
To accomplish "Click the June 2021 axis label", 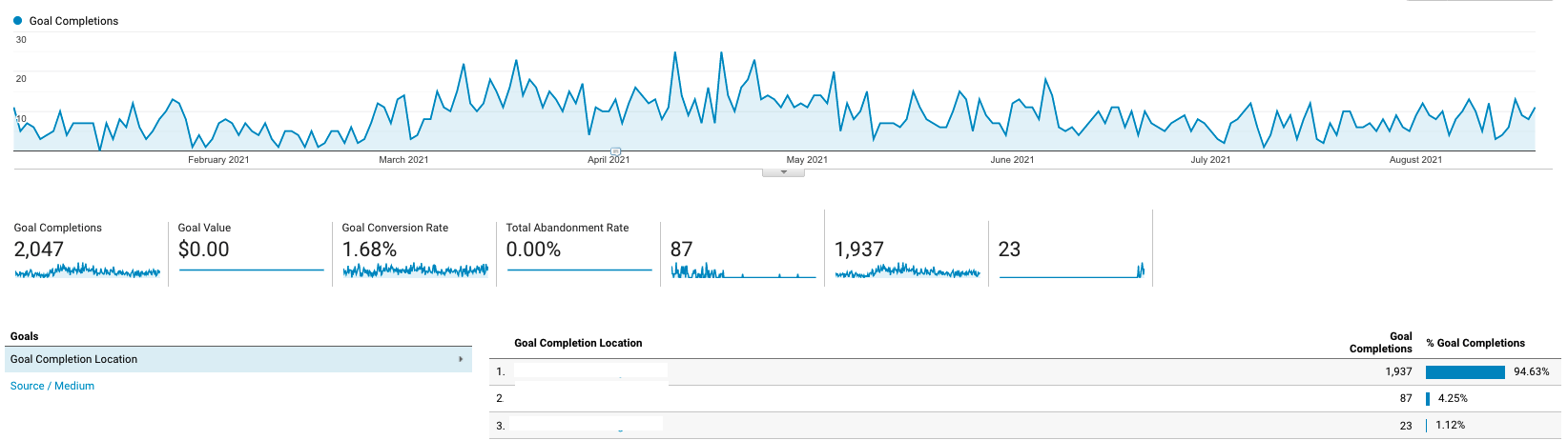I will [1012, 160].
